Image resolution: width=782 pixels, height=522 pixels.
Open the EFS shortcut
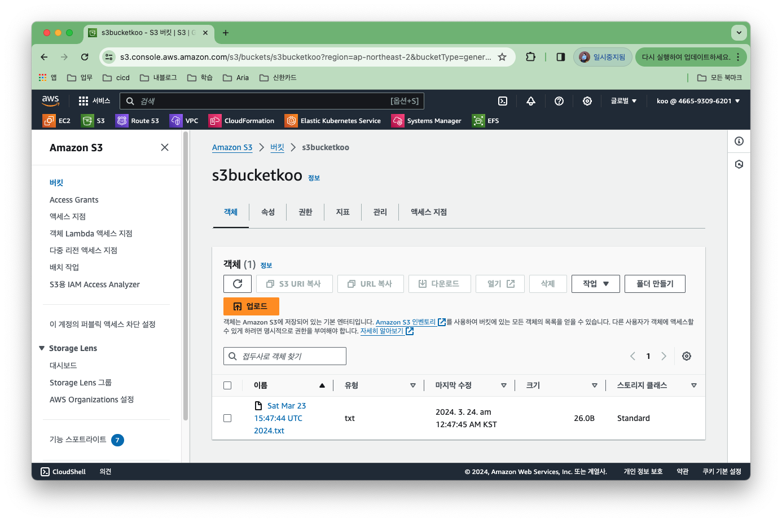pyautogui.click(x=486, y=121)
